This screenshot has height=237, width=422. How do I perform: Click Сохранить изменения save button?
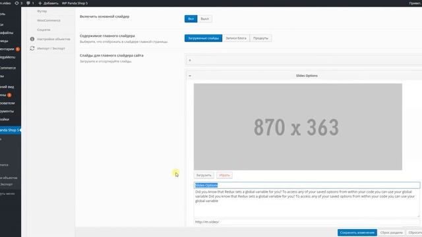click(x=357, y=232)
